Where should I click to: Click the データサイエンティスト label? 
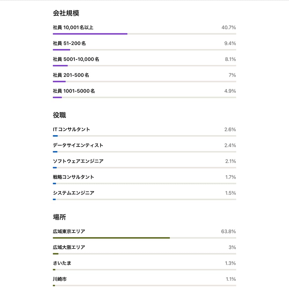click(78, 145)
